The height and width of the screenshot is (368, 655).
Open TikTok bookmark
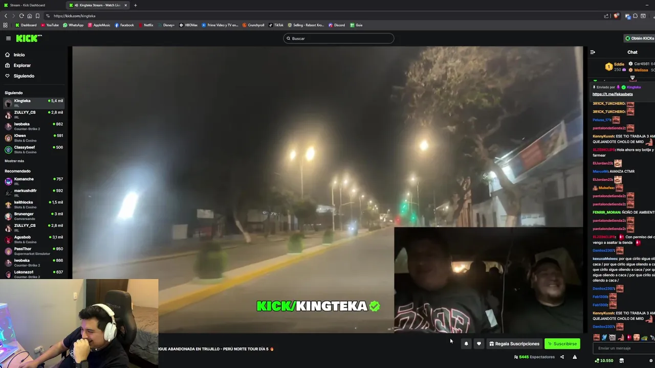[276, 25]
